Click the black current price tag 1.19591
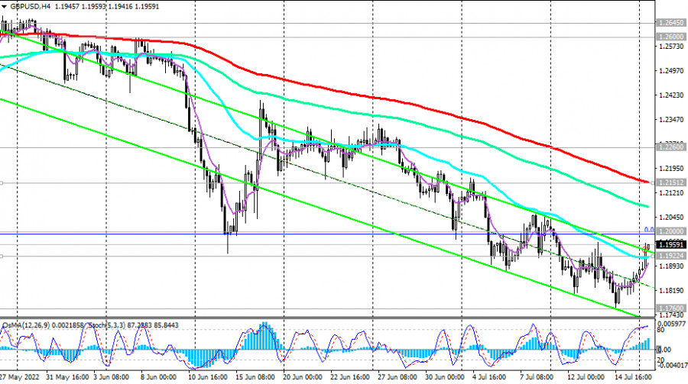 [670, 245]
